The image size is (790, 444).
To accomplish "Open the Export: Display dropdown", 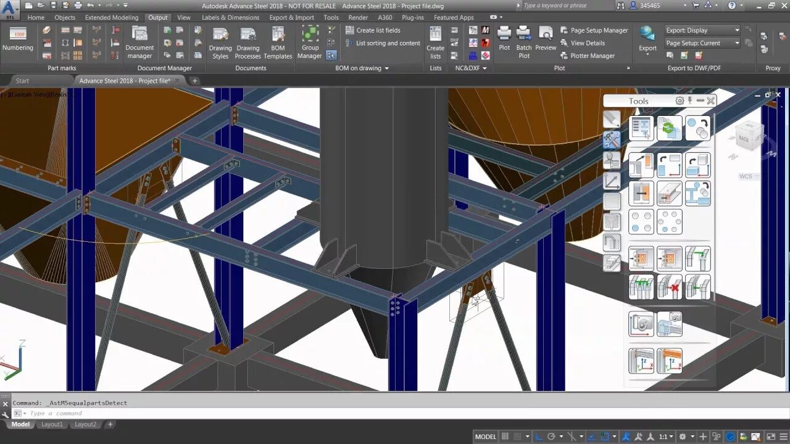I will 702,30.
